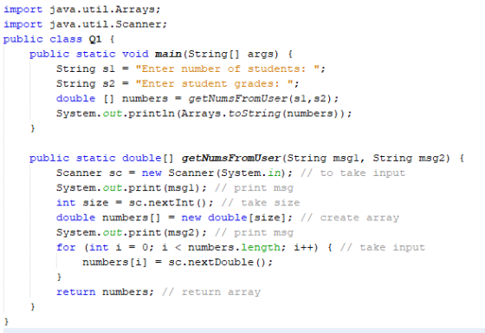Click the 'return' keyword
Image resolution: width=485 pixels, height=333 pixels.
pyautogui.click(x=76, y=291)
